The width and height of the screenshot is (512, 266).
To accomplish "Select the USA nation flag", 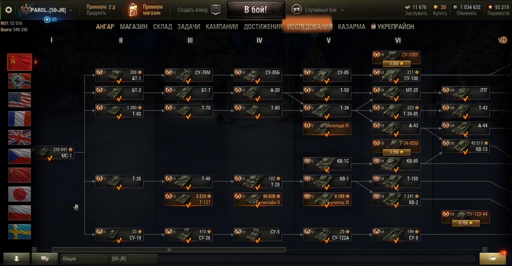I will (x=20, y=100).
